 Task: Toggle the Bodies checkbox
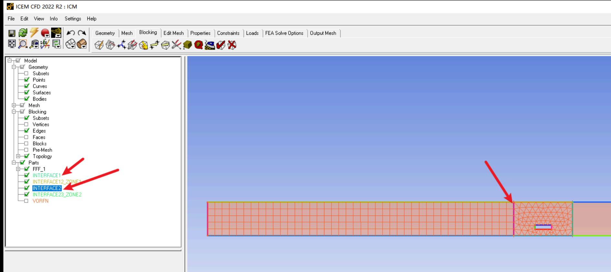(x=26, y=99)
